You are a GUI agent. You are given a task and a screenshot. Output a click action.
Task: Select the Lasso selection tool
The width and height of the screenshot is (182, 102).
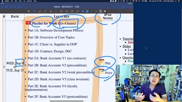click(x=56, y=11)
